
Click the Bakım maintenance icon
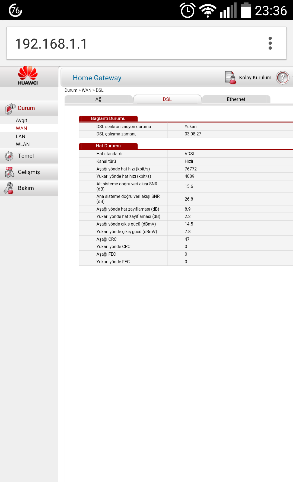pyautogui.click(x=9, y=188)
